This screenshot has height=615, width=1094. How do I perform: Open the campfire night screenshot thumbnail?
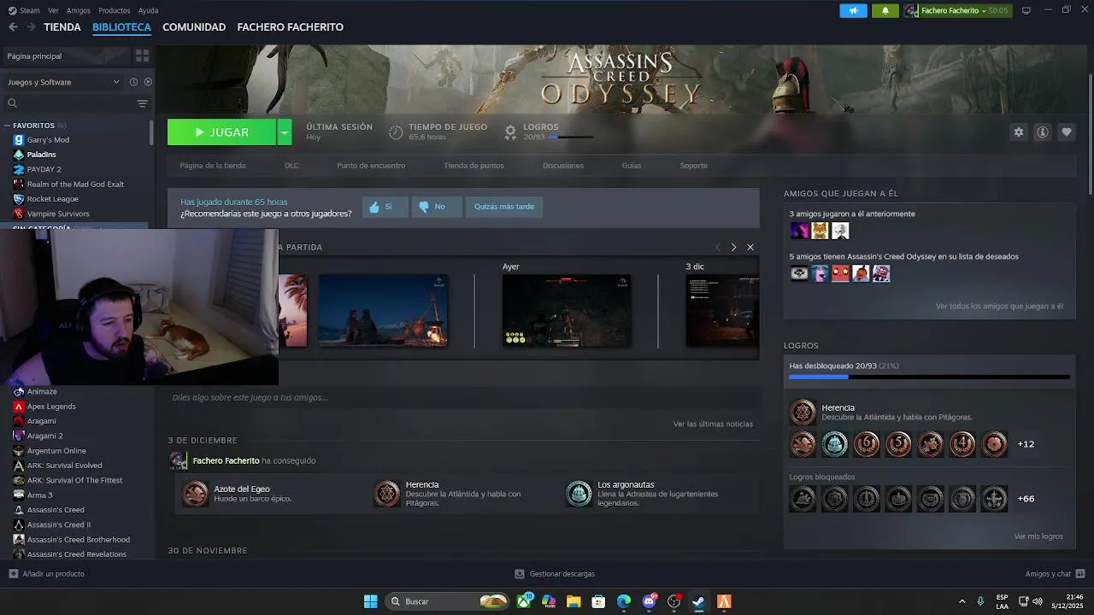(383, 310)
